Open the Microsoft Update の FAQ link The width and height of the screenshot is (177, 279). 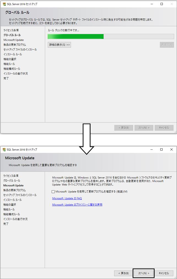pos(67,198)
